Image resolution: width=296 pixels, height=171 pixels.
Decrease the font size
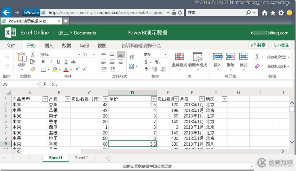click(x=85, y=69)
